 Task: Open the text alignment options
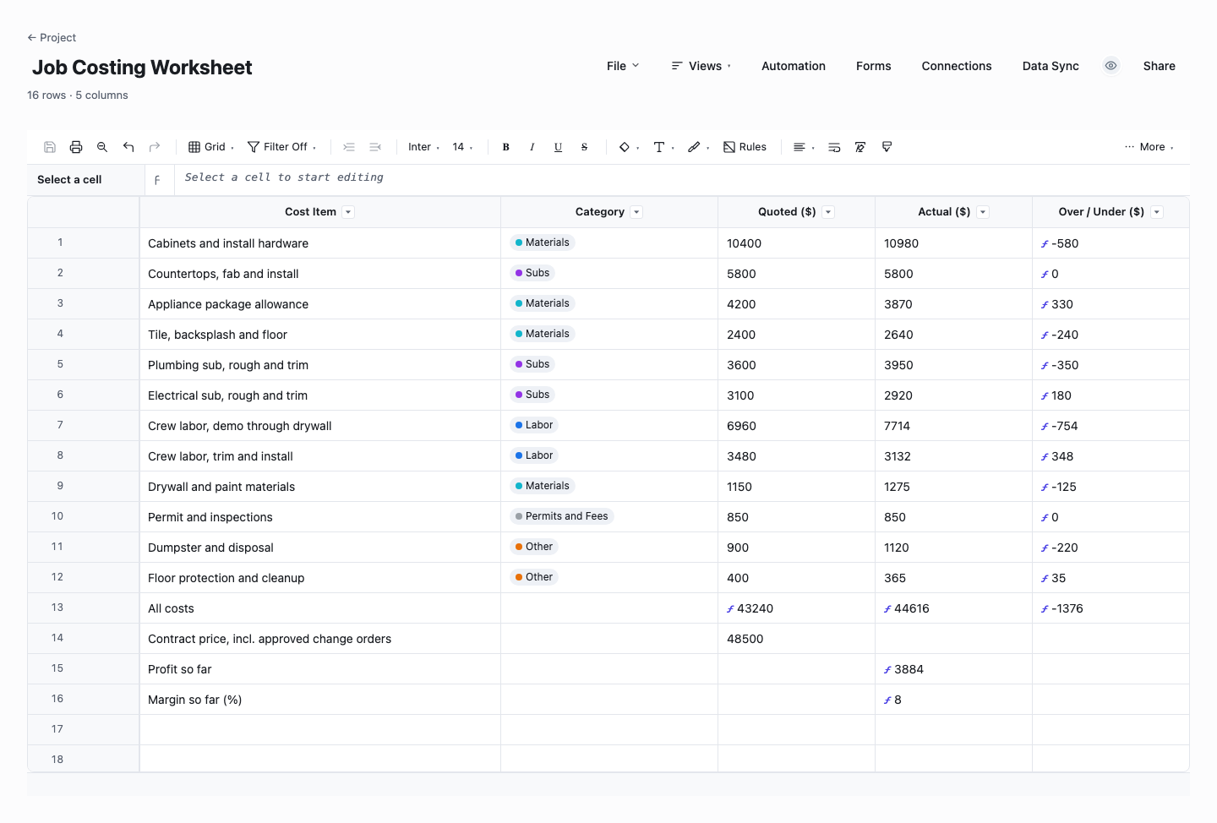(804, 147)
